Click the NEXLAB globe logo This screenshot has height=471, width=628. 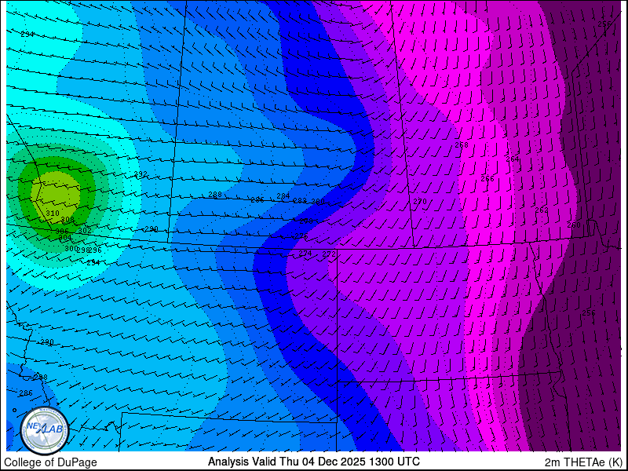pyautogui.click(x=45, y=430)
